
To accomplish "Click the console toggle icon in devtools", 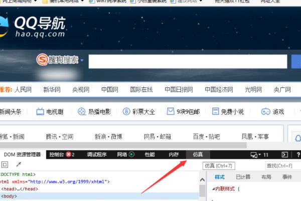I will point(284,155).
